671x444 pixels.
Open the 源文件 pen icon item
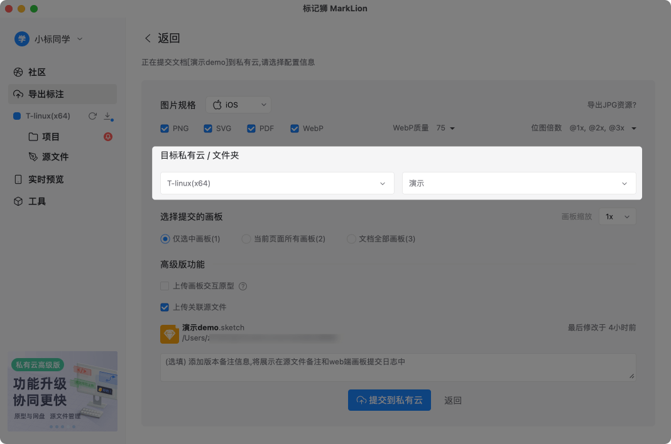(33, 157)
